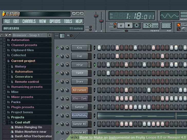Click the time position display panel
This screenshot has height=140, width=187.
(132, 16)
